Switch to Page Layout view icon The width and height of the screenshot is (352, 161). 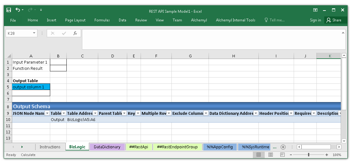(x=270, y=155)
